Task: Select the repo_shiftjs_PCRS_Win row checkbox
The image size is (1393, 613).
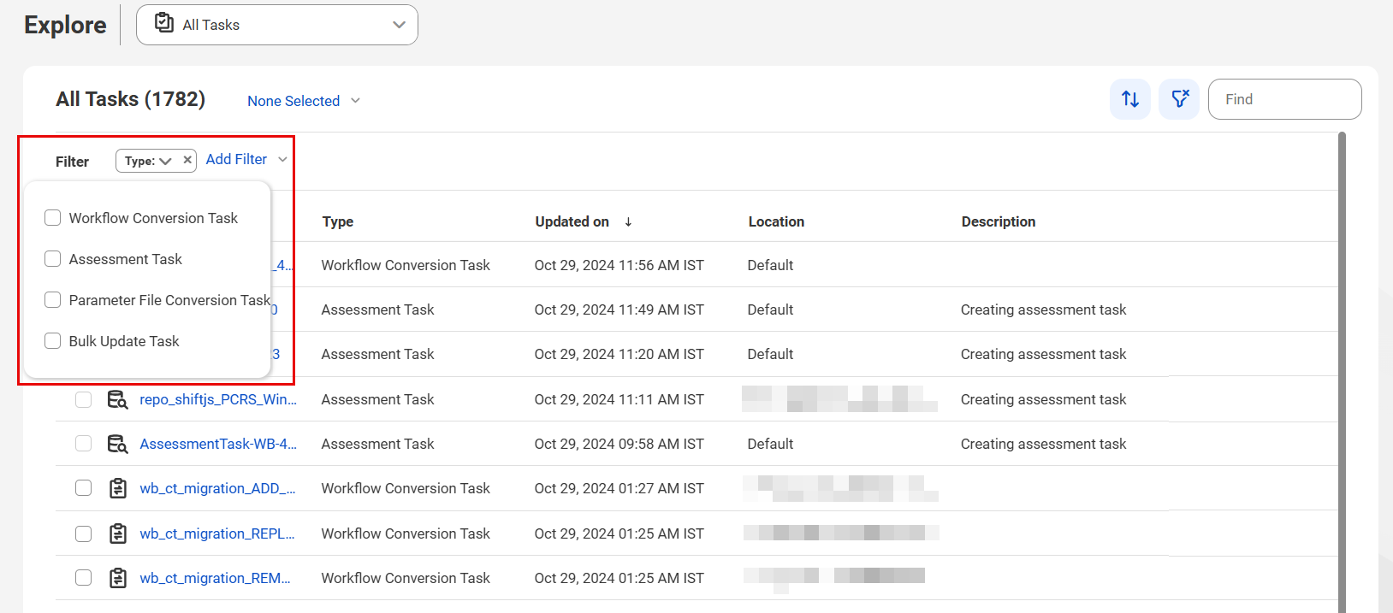Action: tap(83, 399)
